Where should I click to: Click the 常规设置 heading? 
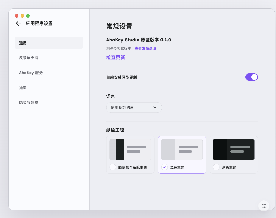pos(119,26)
